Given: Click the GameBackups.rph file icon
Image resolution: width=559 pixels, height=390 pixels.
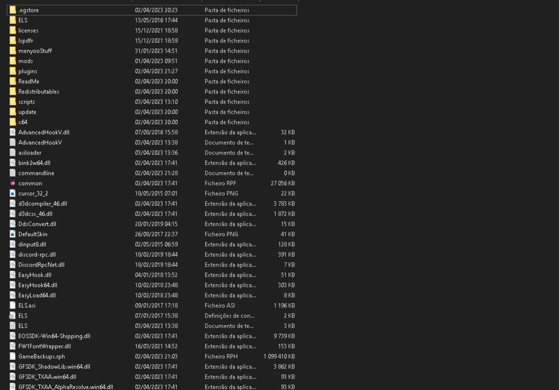Looking at the screenshot, I should (x=12, y=356).
